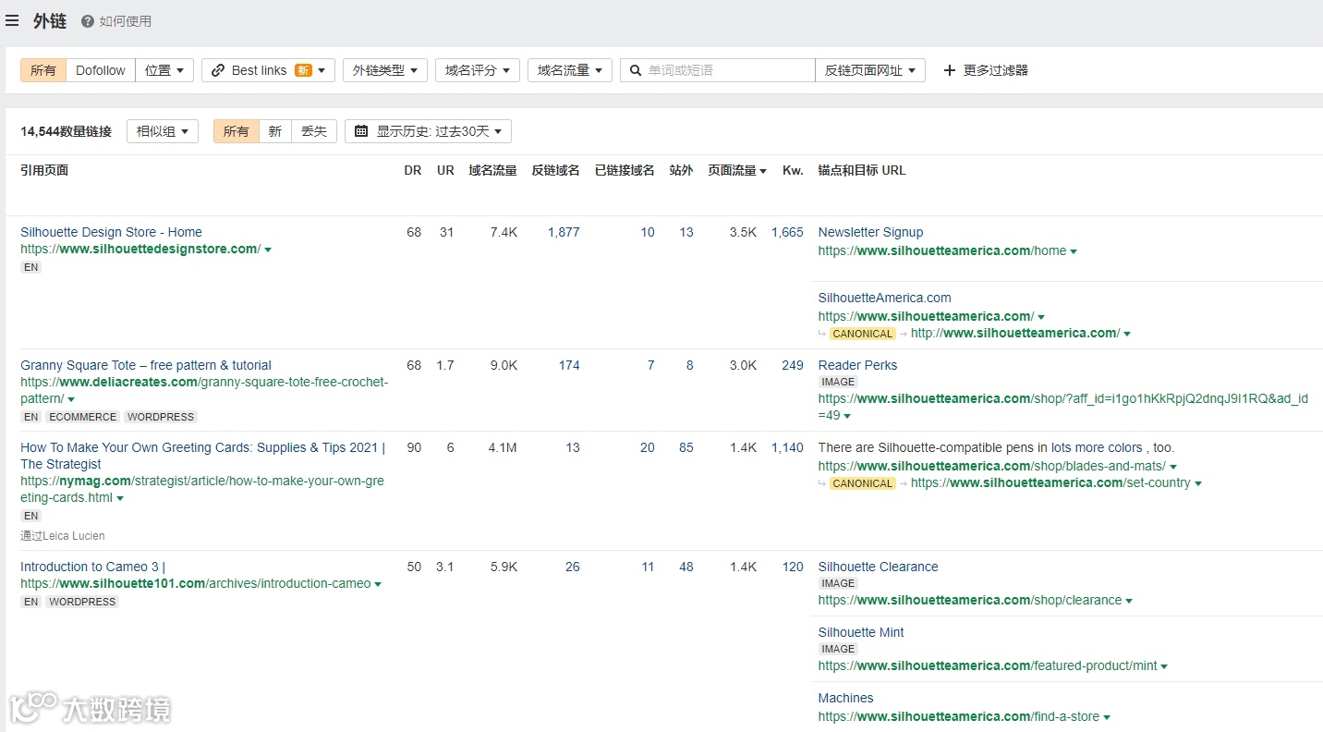Expand the /find-a-store target URL caret
1323x732 pixels.
coord(1107,717)
